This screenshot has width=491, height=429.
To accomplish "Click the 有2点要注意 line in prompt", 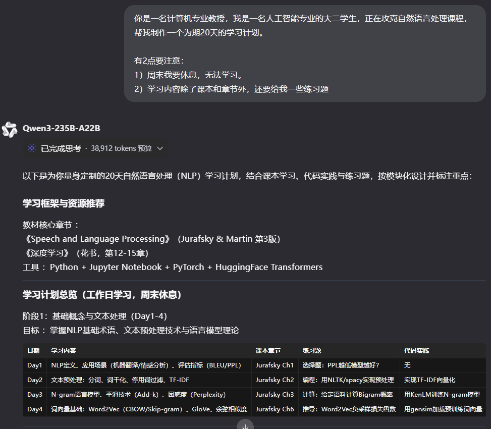I will tap(159, 61).
